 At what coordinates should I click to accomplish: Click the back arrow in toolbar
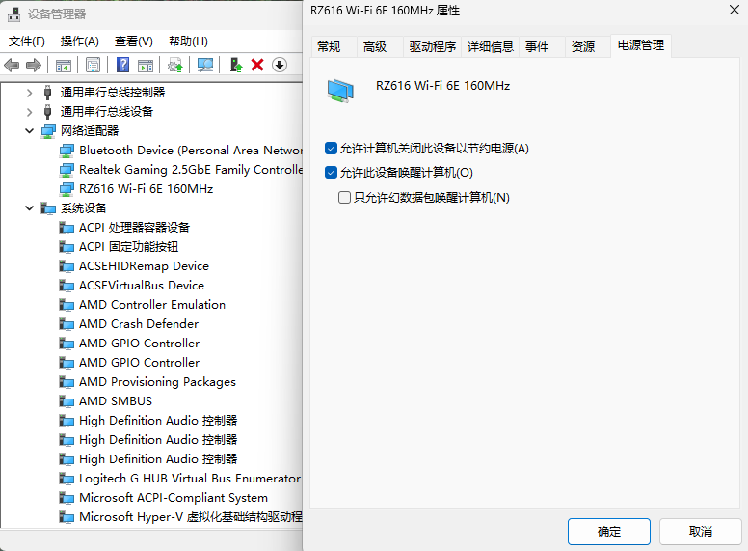coord(12,65)
